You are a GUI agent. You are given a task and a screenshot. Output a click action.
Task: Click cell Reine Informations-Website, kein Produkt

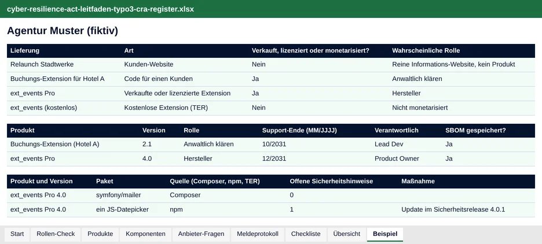[x=453, y=65]
